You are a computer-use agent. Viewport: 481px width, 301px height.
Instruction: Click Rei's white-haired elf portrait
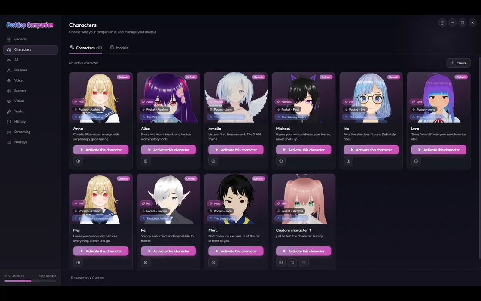(x=168, y=199)
